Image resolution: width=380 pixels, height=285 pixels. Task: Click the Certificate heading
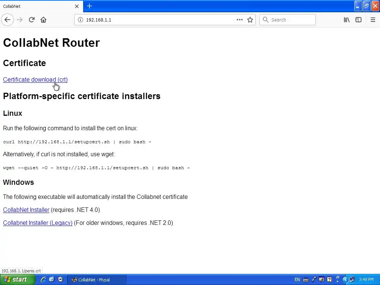[x=24, y=63]
